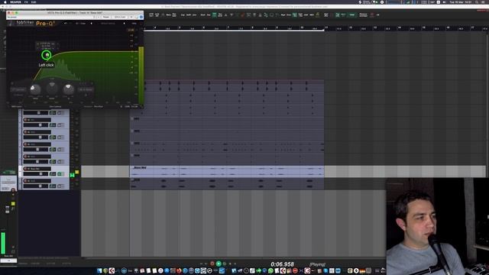
Task: Click the go-to-start transport button
Action: pyautogui.click(x=201, y=264)
